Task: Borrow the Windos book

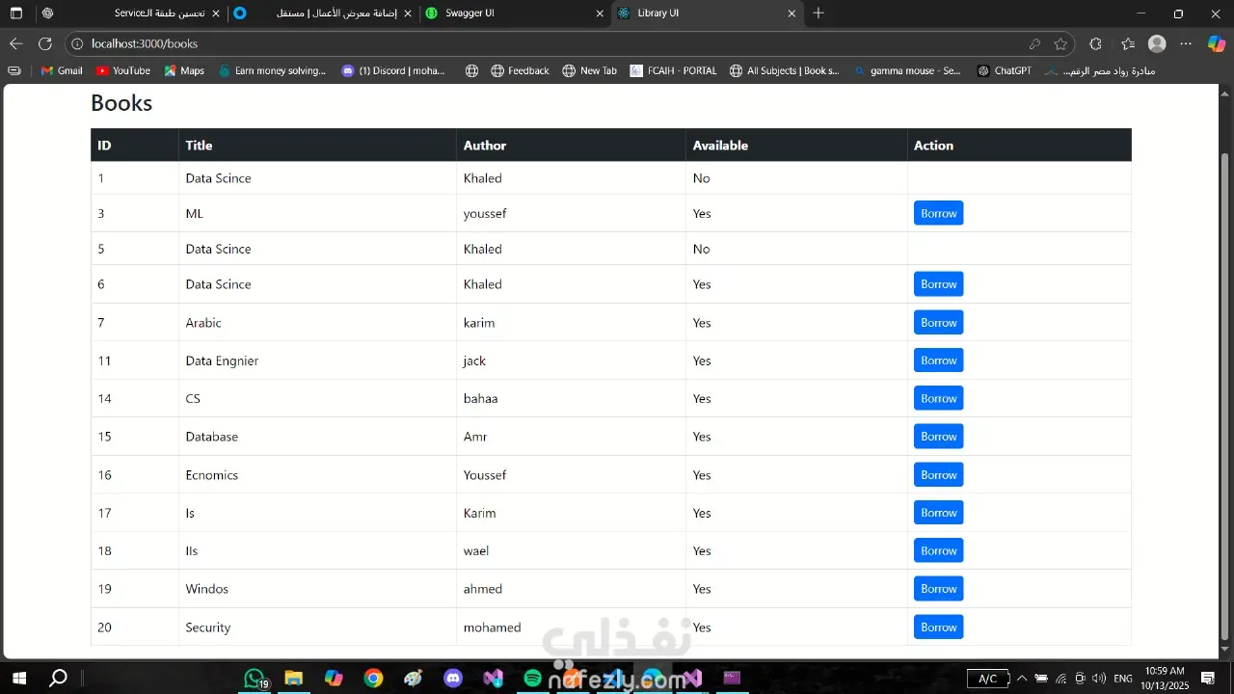Action: tap(938, 589)
